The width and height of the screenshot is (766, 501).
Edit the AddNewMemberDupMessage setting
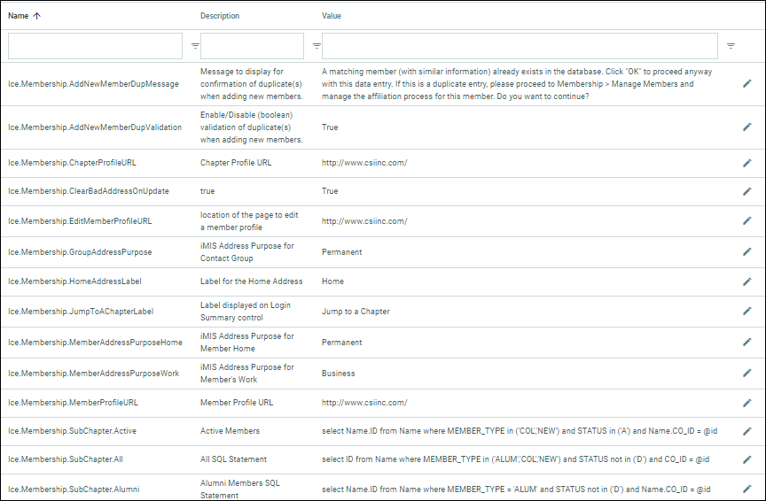(746, 84)
